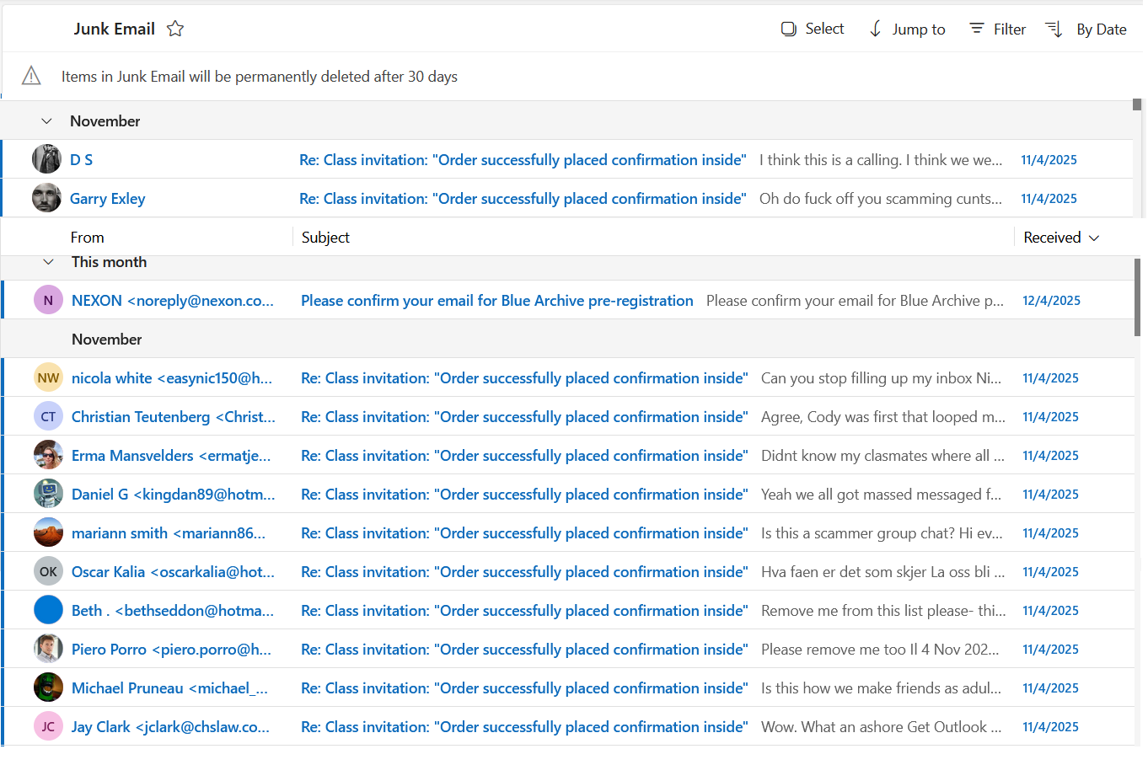The width and height of the screenshot is (1148, 765).
Task: Click 11/4/2025 date in Jay Clark row
Action: [1050, 727]
